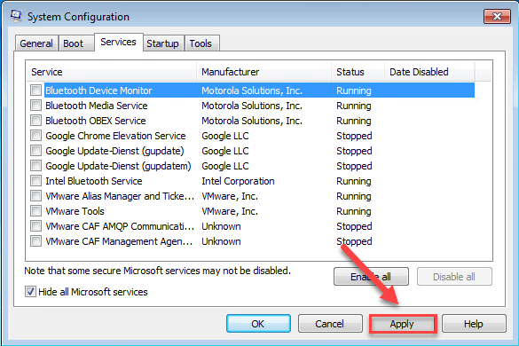Click the Enable all button
This screenshot has width=519, height=346.
[x=371, y=277]
